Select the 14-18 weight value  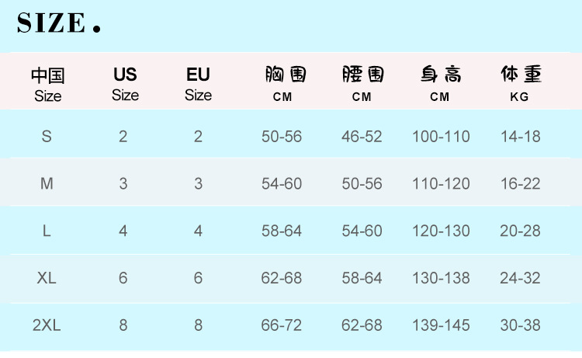point(521,137)
